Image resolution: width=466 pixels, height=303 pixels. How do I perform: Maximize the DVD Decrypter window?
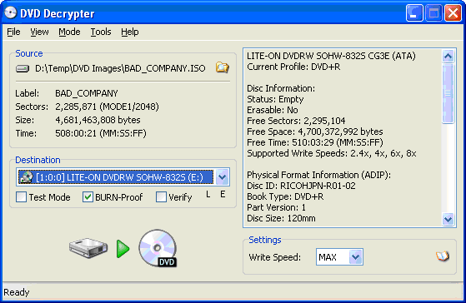coord(433,13)
